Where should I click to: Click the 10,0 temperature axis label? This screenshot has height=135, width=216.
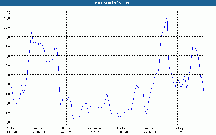[x=7, y=37]
